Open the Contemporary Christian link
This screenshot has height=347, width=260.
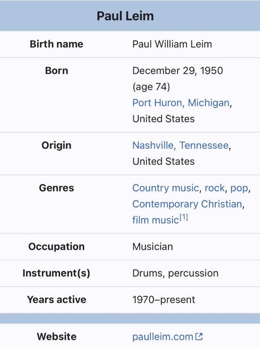tap(187, 204)
